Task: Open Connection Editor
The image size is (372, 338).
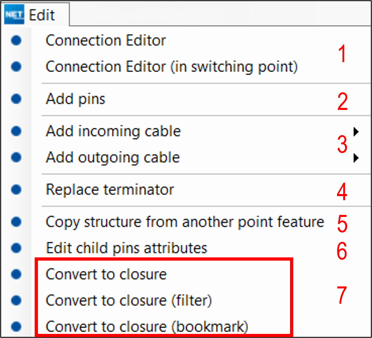Action: (106, 40)
